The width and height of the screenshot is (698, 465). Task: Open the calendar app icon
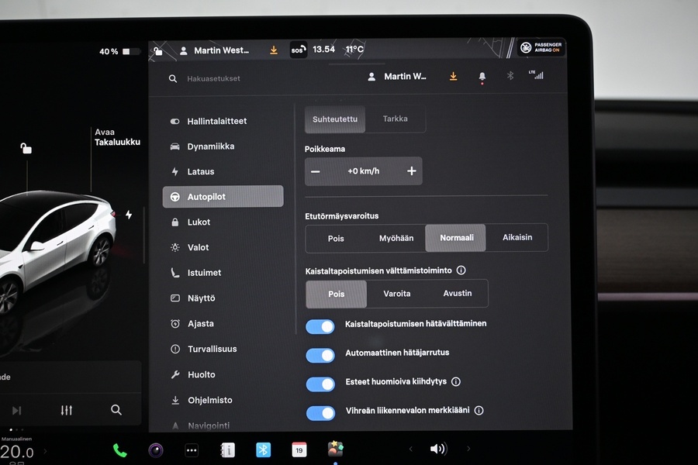[x=299, y=449]
